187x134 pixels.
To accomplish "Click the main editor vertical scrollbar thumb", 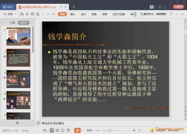I will coord(185,32).
